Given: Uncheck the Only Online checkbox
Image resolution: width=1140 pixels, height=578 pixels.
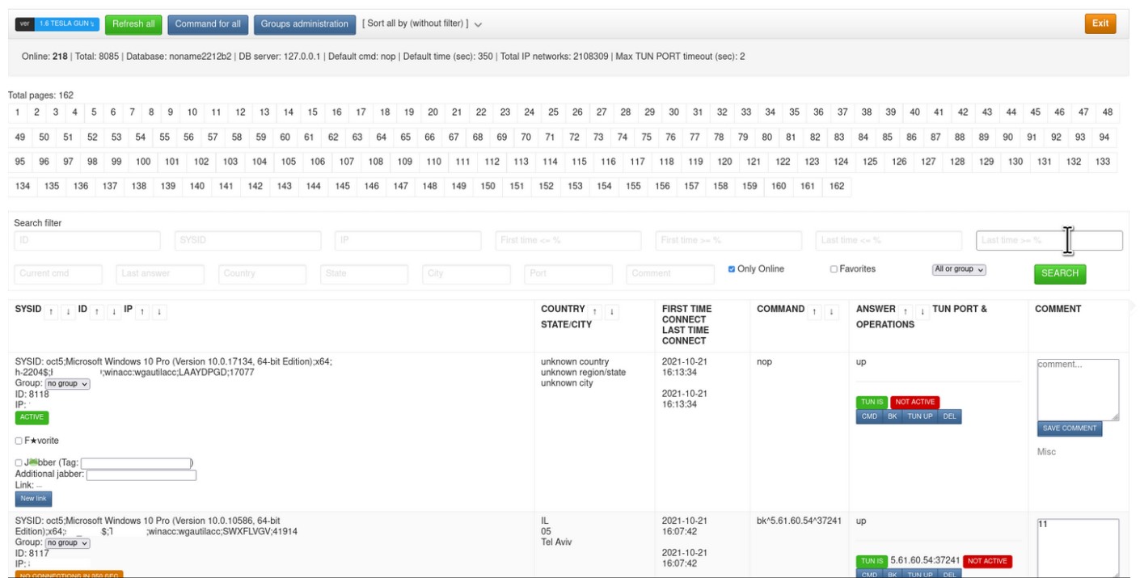Looking at the screenshot, I should click(x=732, y=269).
